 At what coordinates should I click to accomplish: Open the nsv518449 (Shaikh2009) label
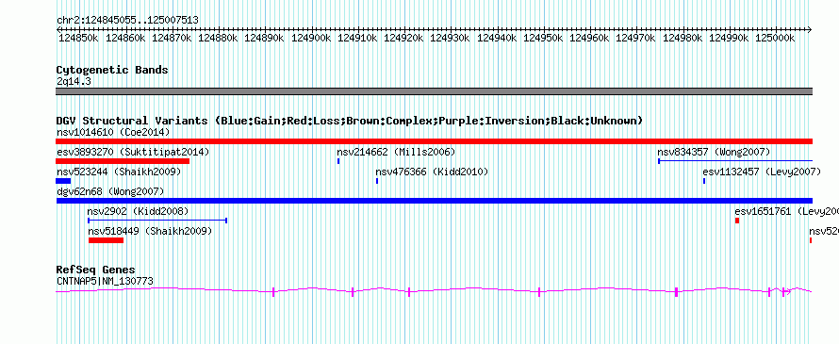[150, 231]
